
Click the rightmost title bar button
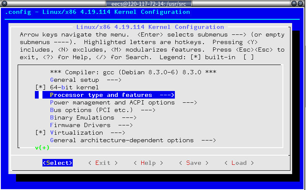coord(302,3)
